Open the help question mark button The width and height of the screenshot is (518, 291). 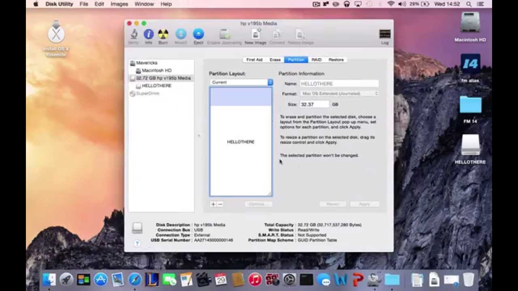coord(137,243)
